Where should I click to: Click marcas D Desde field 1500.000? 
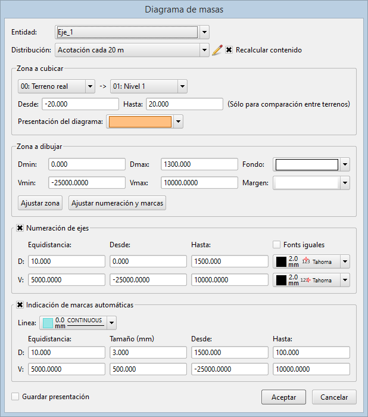[x=230, y=353]
